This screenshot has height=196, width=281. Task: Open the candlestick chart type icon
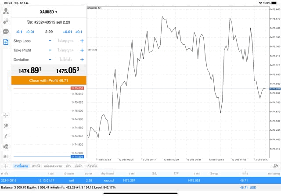(x=6, y=125)
